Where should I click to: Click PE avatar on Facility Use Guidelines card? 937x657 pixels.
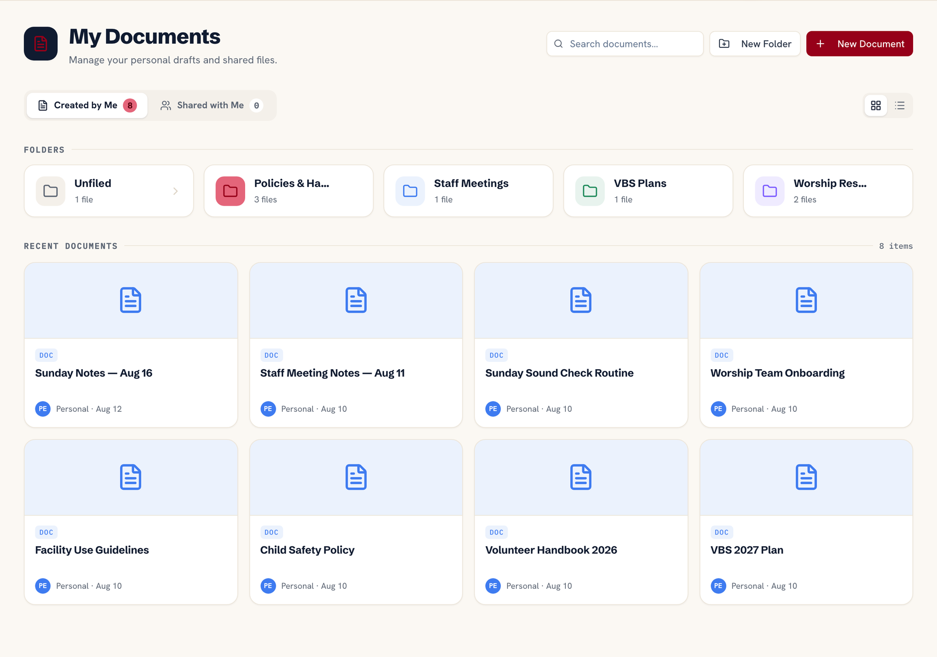[x=43, y=586]
